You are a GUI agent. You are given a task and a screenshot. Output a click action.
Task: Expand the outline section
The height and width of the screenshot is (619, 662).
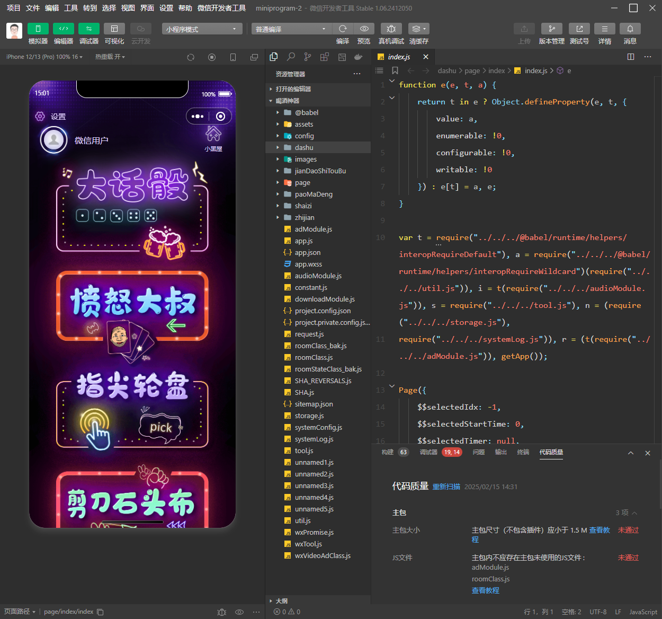281,601
